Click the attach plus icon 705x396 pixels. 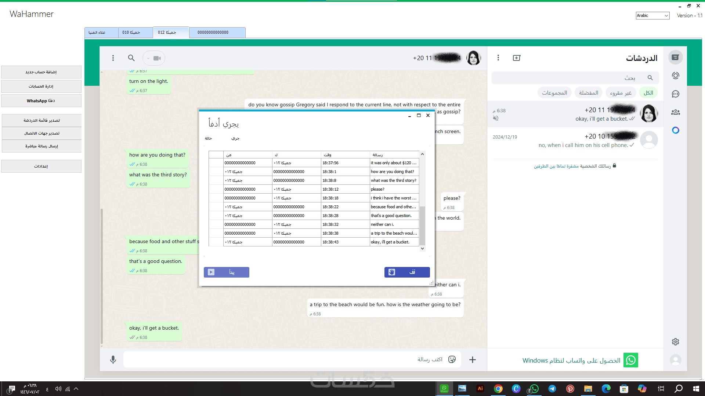(x=473, y=360)
